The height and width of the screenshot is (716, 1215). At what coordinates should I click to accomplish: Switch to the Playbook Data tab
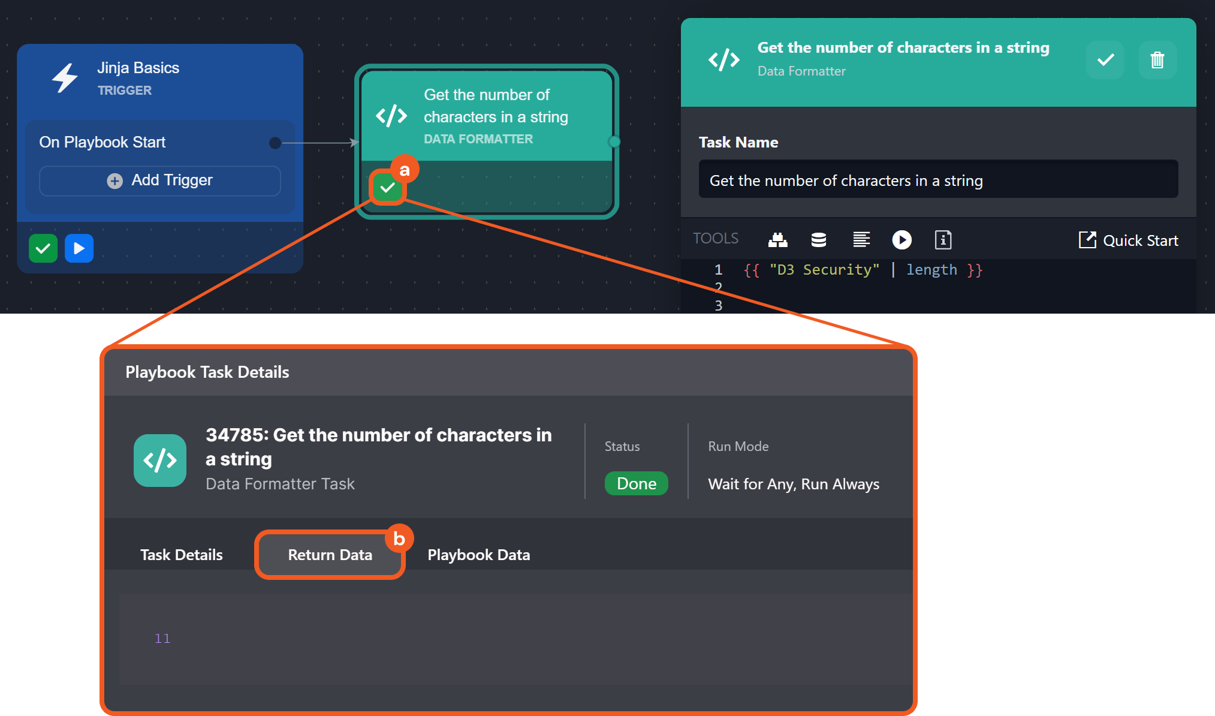(478, 555)
